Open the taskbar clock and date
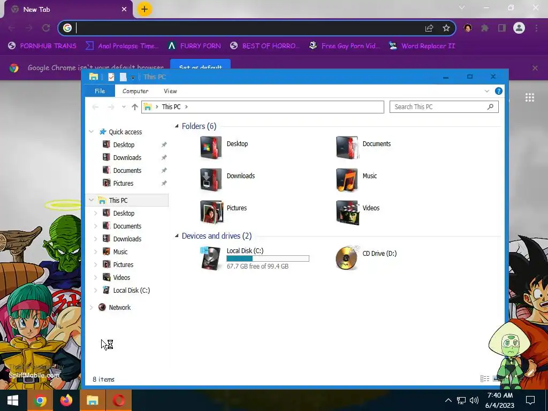Image resolution: width=548 pixels, height=411 pixels. [500, 400]
